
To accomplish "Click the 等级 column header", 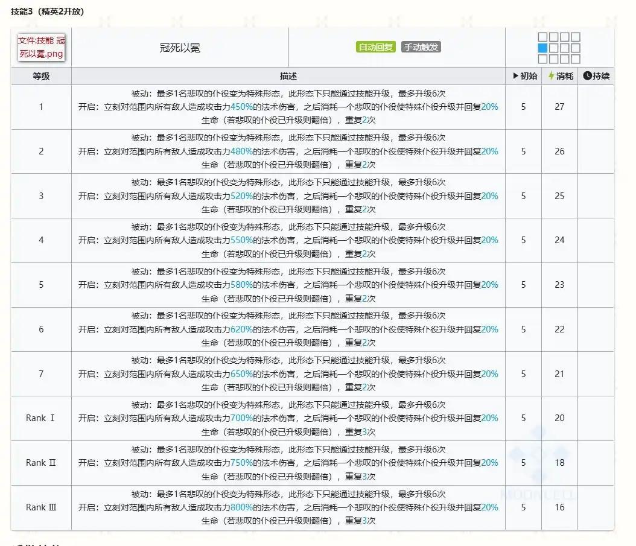I will pos(41,76).
